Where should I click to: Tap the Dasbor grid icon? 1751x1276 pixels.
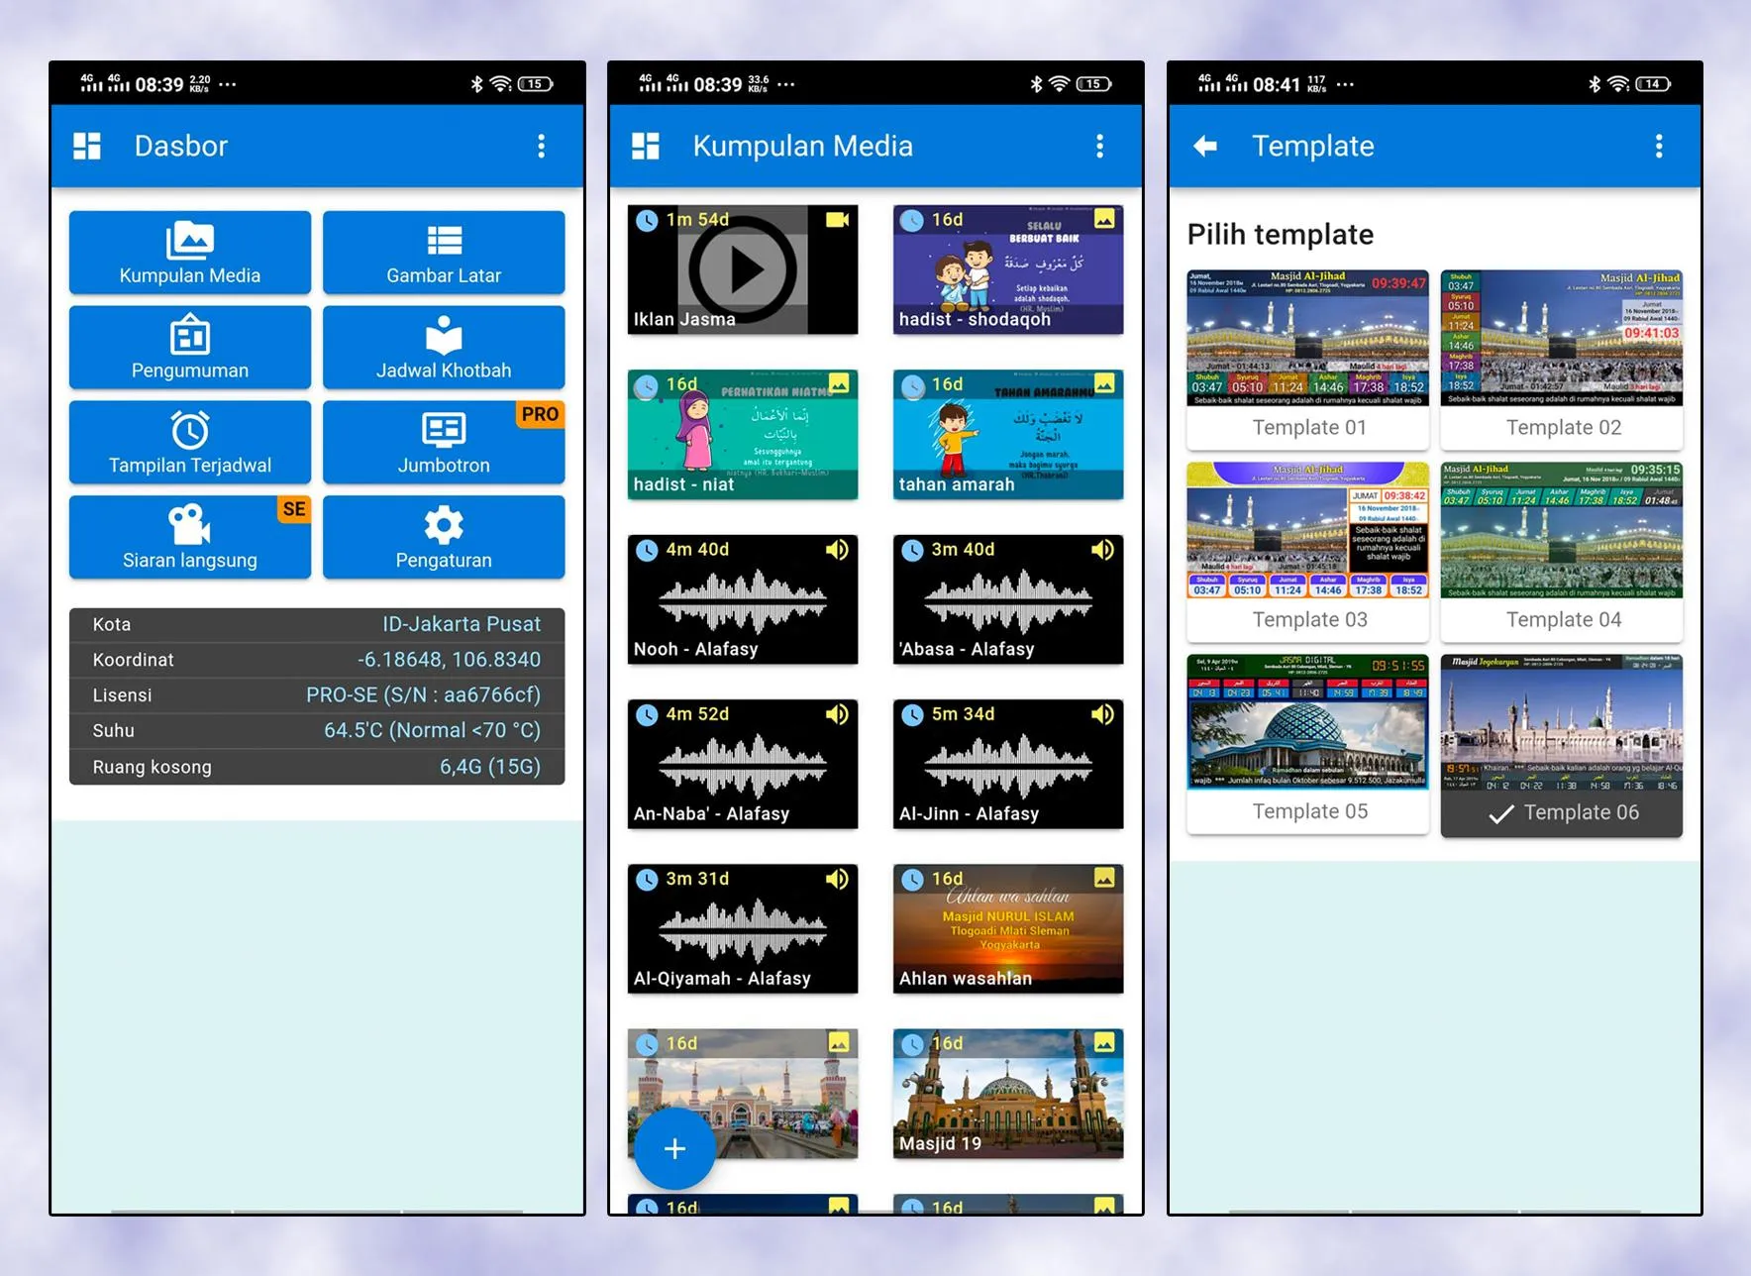coord(87,147)
